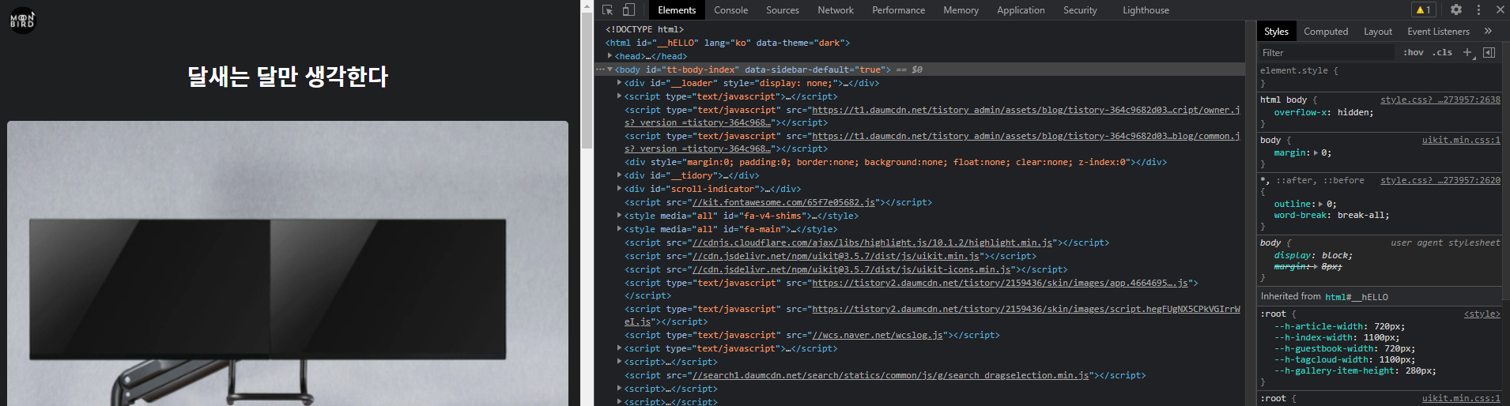
Task: Open uikit.min.css:1 link beside bottom :root
Action: (x=1461, y=398)
